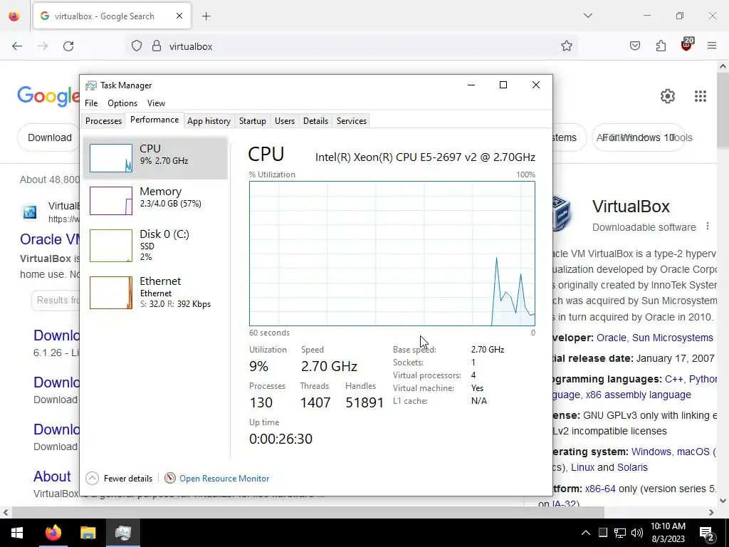Open Firefox application hamburger menu
Viewport: 729px width, 547px height.
tap(712, 46)
